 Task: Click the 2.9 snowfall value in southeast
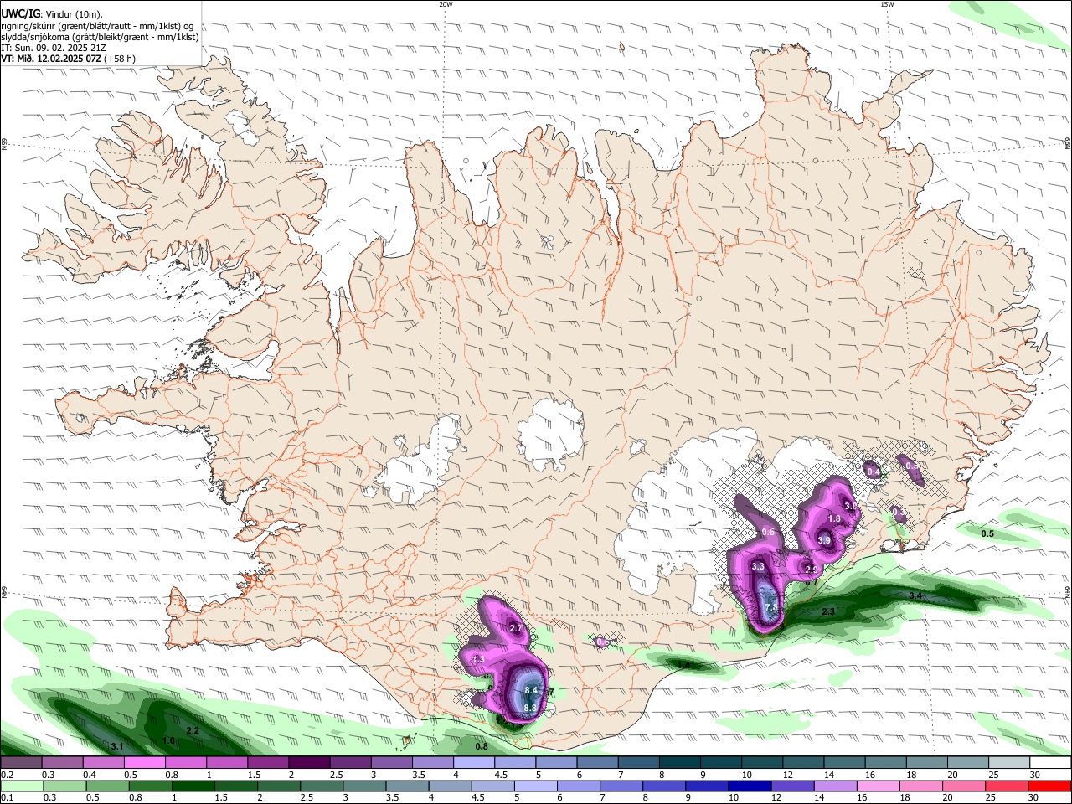(x=811, y=569)
